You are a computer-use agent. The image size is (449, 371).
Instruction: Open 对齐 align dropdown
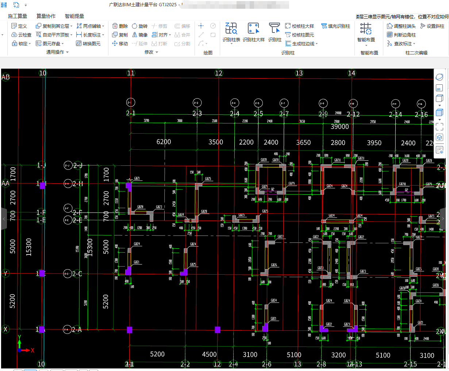coord(170,35)
